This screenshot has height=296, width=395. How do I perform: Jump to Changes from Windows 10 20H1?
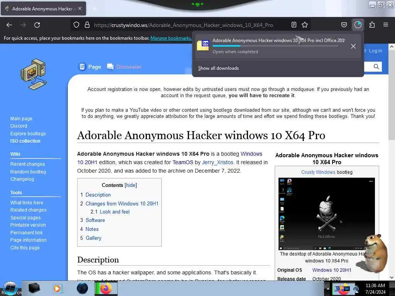tap(122, 203)
